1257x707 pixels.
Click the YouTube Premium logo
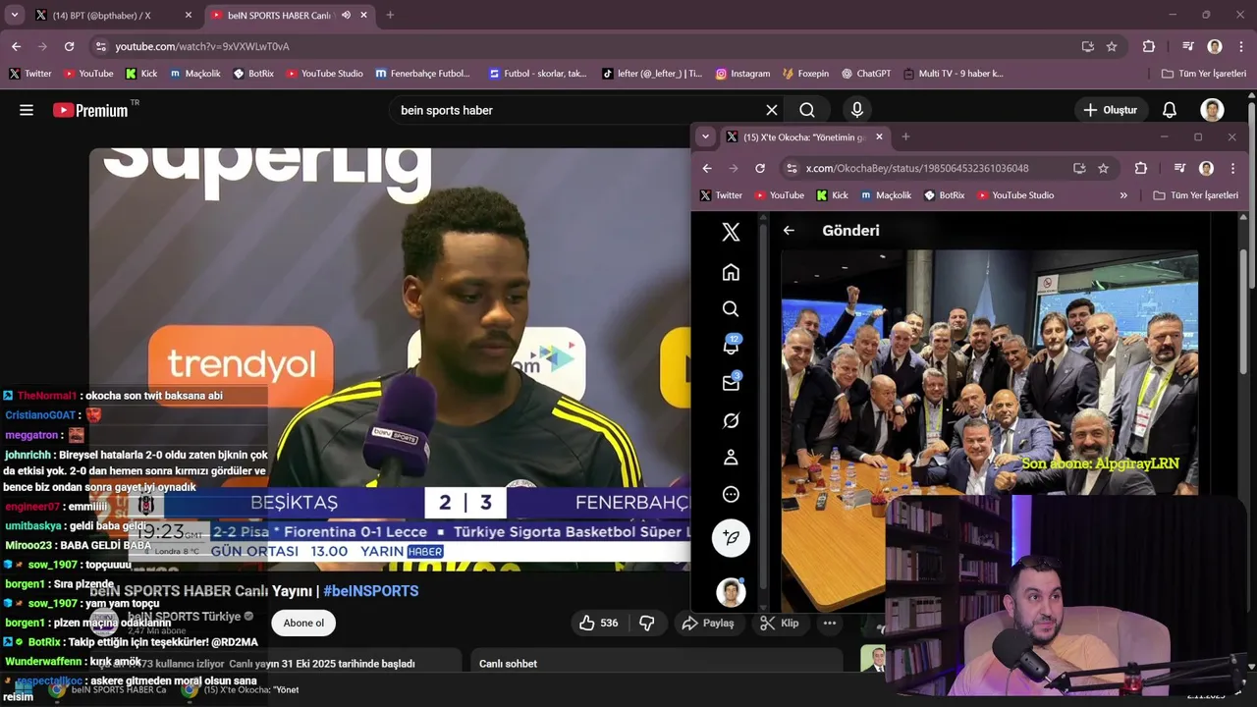click(90, 110)
